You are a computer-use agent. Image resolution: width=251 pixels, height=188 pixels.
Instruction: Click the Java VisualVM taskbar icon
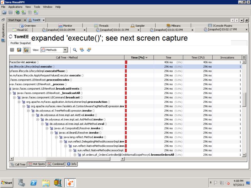(70, 183)
